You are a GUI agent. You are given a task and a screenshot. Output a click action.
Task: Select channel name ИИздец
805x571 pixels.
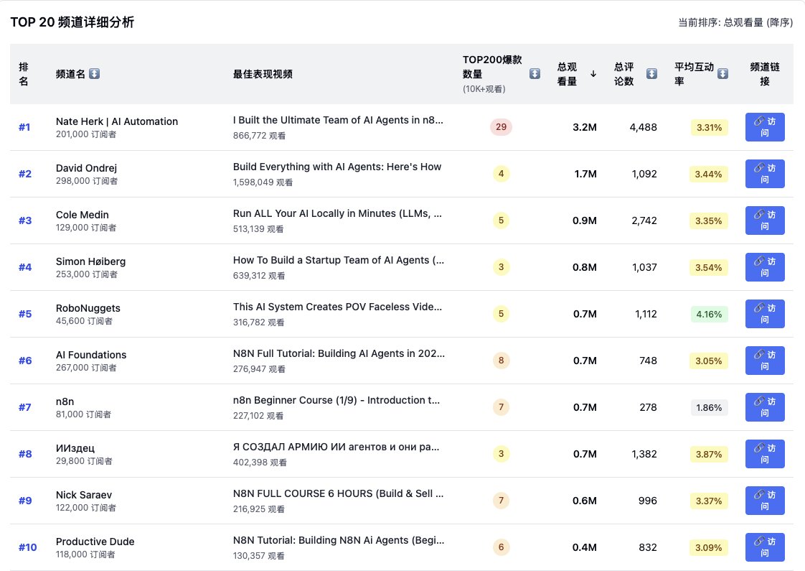(x=75, y=448)
